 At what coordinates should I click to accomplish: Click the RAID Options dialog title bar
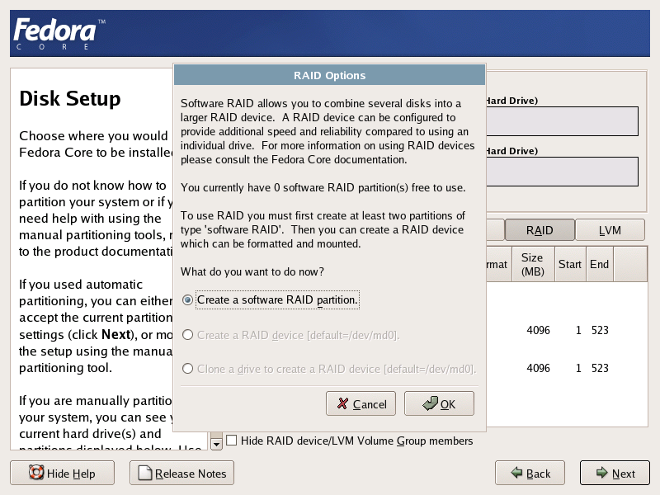tap(329, 75)
